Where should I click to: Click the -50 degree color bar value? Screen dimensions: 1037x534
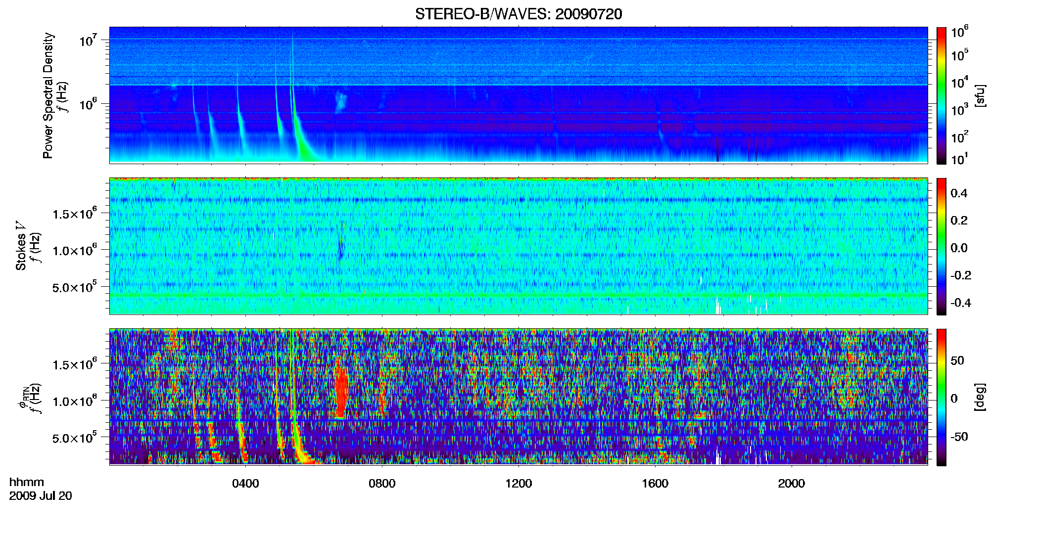coord(959,437)
